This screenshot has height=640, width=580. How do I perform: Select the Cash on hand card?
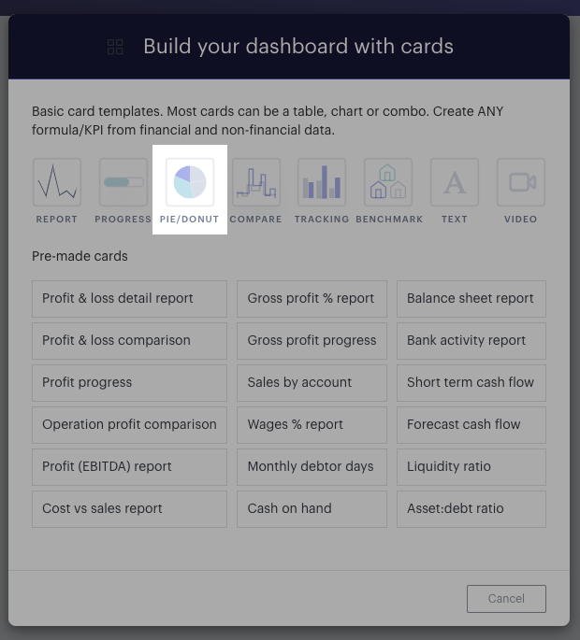312,509
